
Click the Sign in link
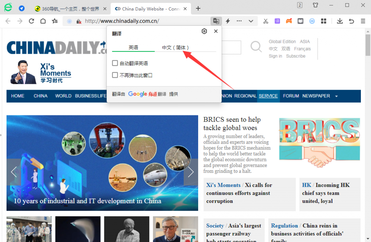(275, 56)
